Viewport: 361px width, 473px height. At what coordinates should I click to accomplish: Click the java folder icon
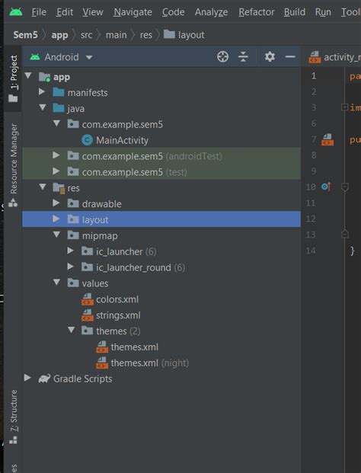coord(59,107)
